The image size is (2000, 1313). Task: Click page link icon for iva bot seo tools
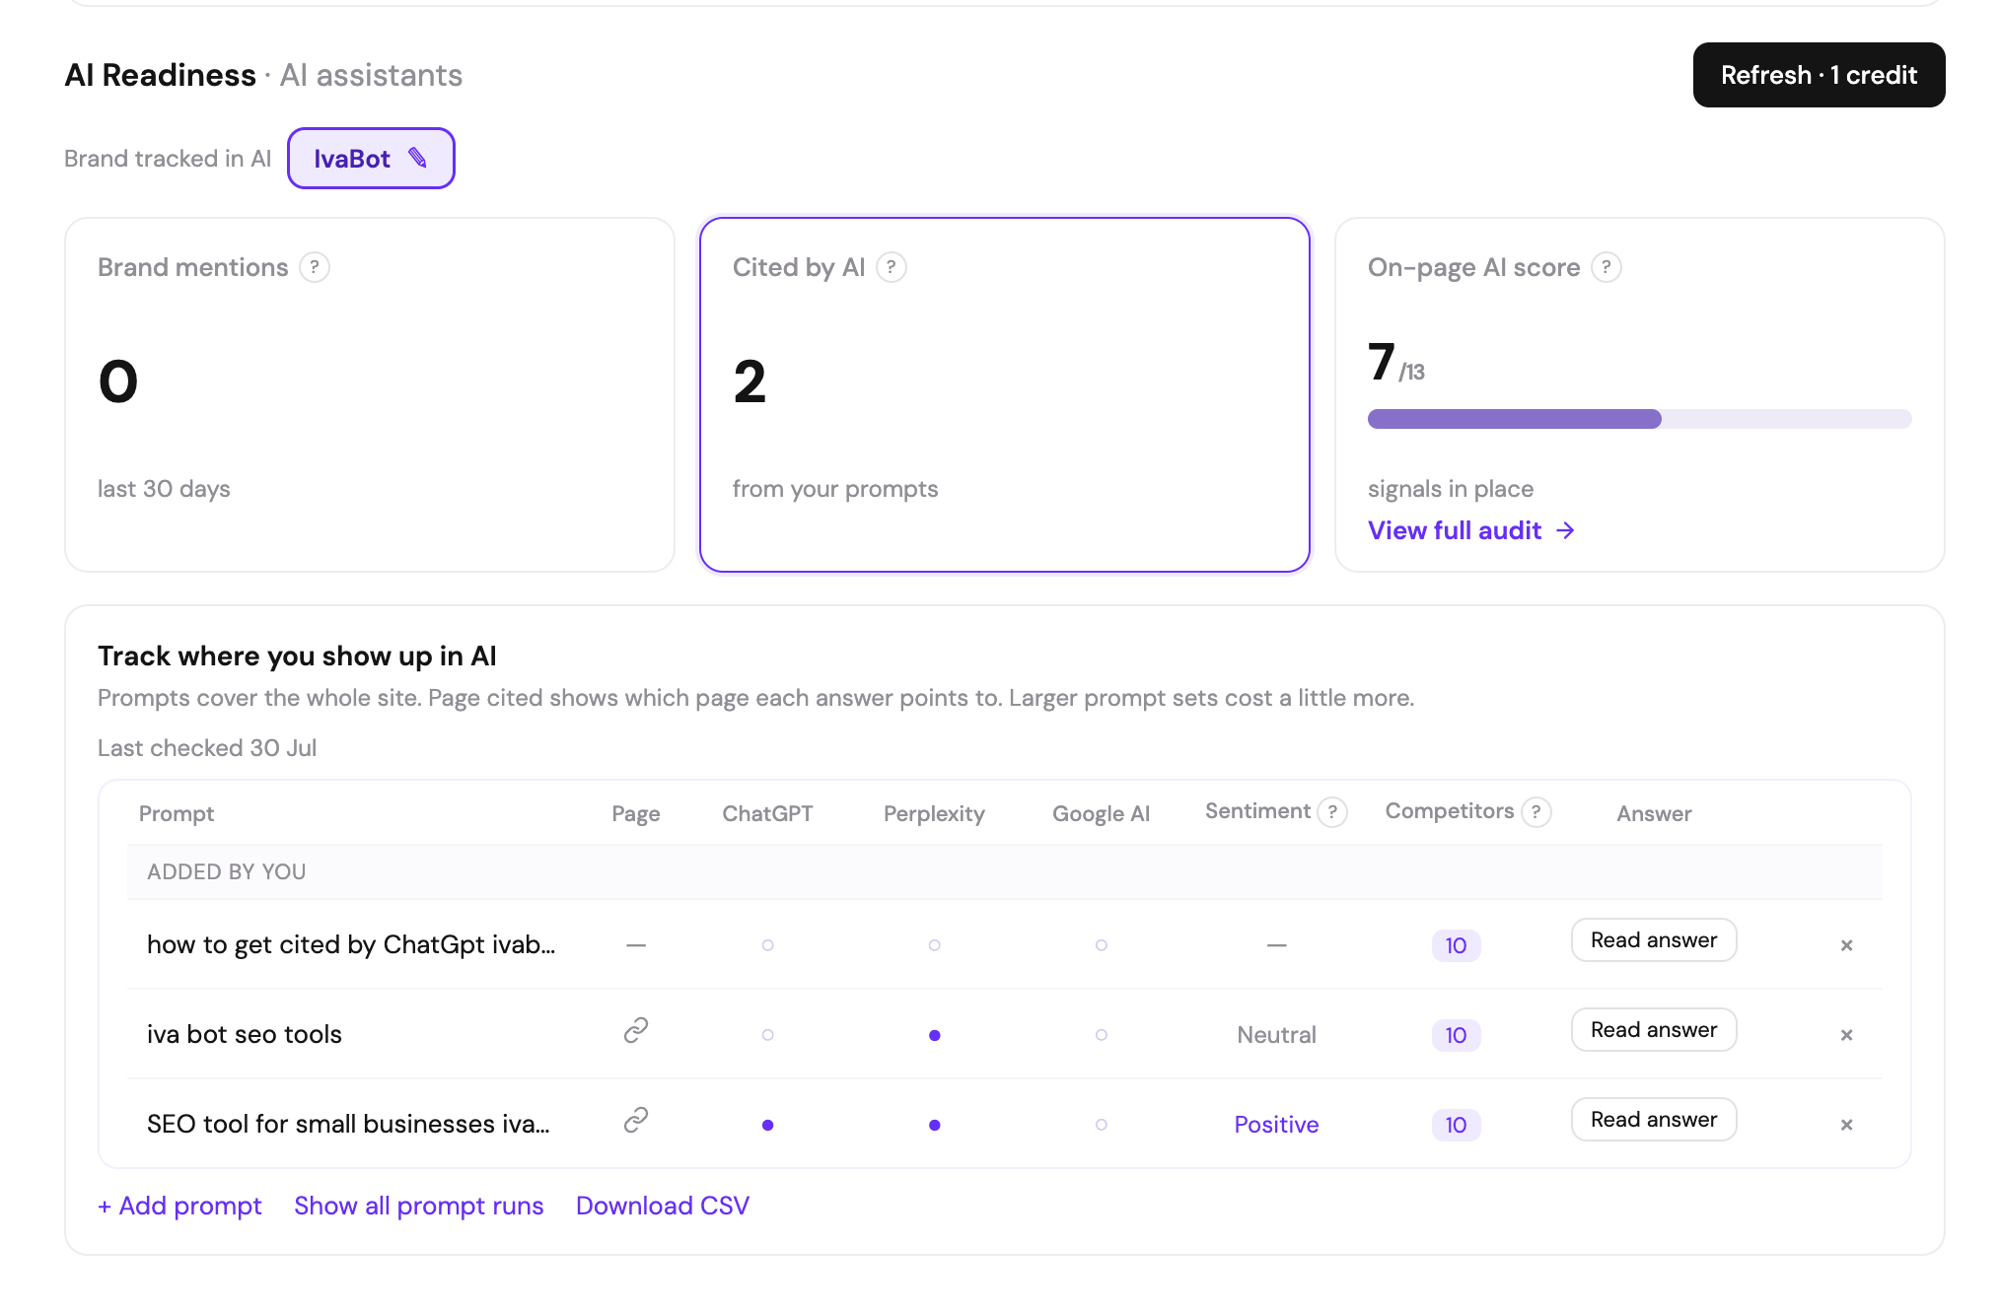coord(636,1030)
